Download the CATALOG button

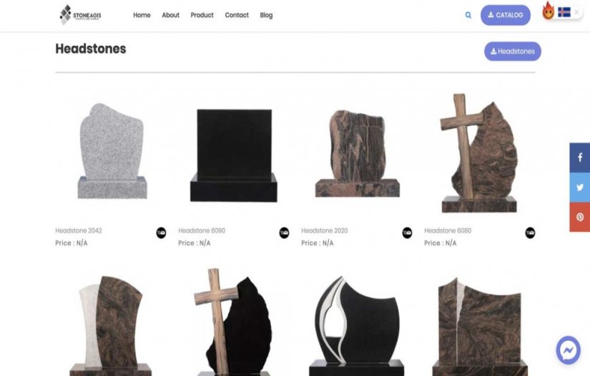click(506, 15)
